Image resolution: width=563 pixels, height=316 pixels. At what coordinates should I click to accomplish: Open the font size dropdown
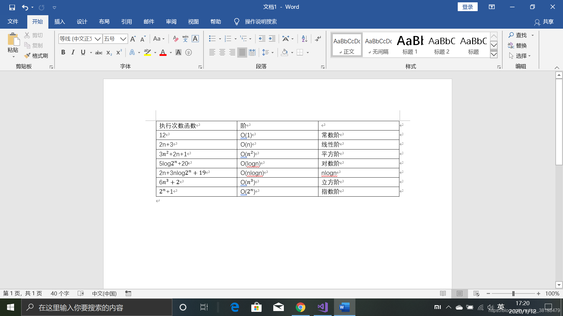coord(123,39)
